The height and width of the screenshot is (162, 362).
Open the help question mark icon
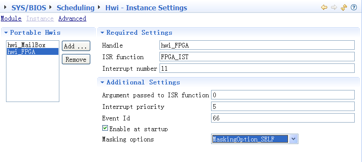tap(354, 7)
